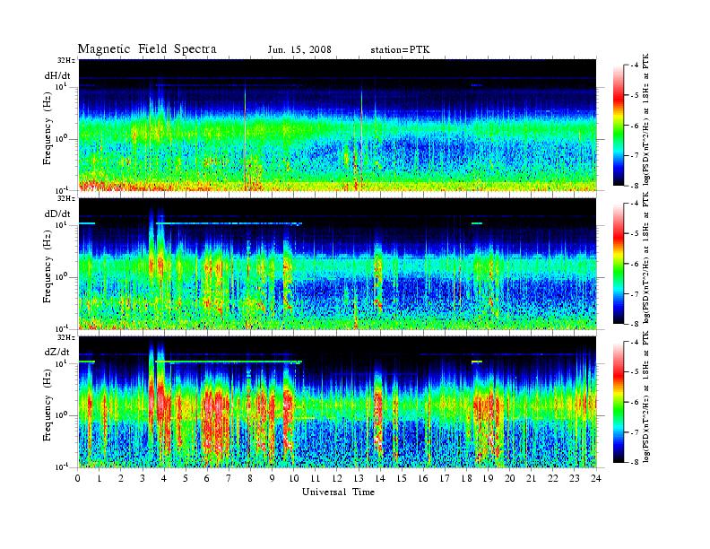Select the "dZ/dt" panel label

click(57, 352)
